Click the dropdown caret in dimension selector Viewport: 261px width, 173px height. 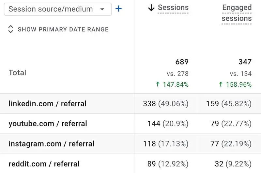coord(102,9)
